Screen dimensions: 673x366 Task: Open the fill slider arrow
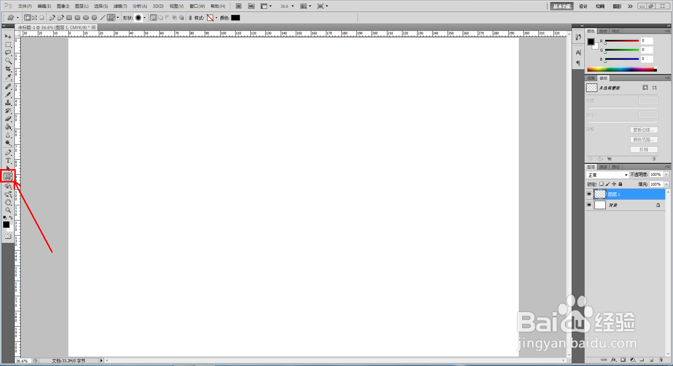[x=666, y=184]
